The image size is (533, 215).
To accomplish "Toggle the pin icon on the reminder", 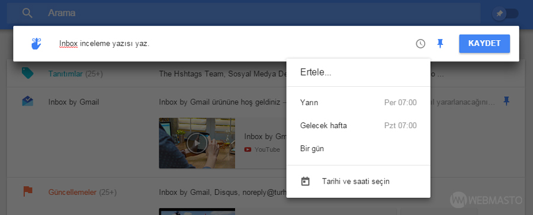I will [x=440, y=43].
